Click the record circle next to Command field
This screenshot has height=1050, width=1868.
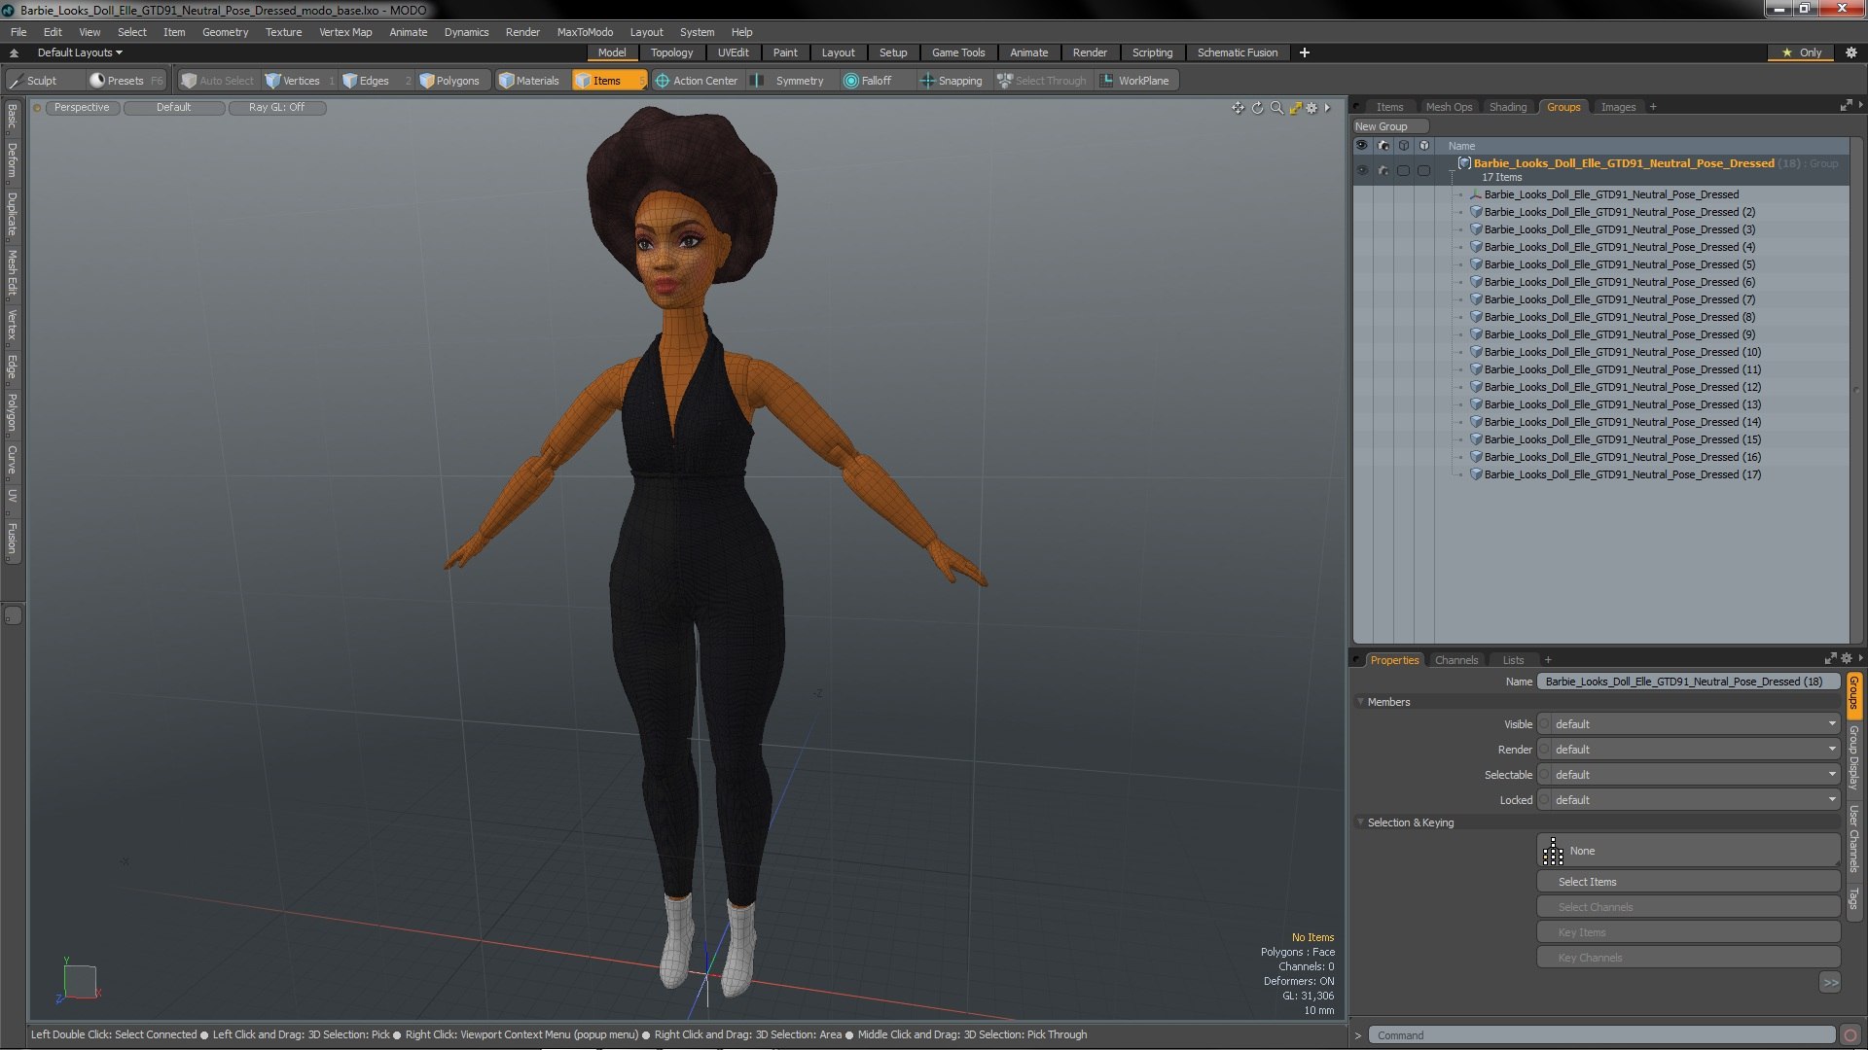pyautogui.click(x=1850, y=1035)
